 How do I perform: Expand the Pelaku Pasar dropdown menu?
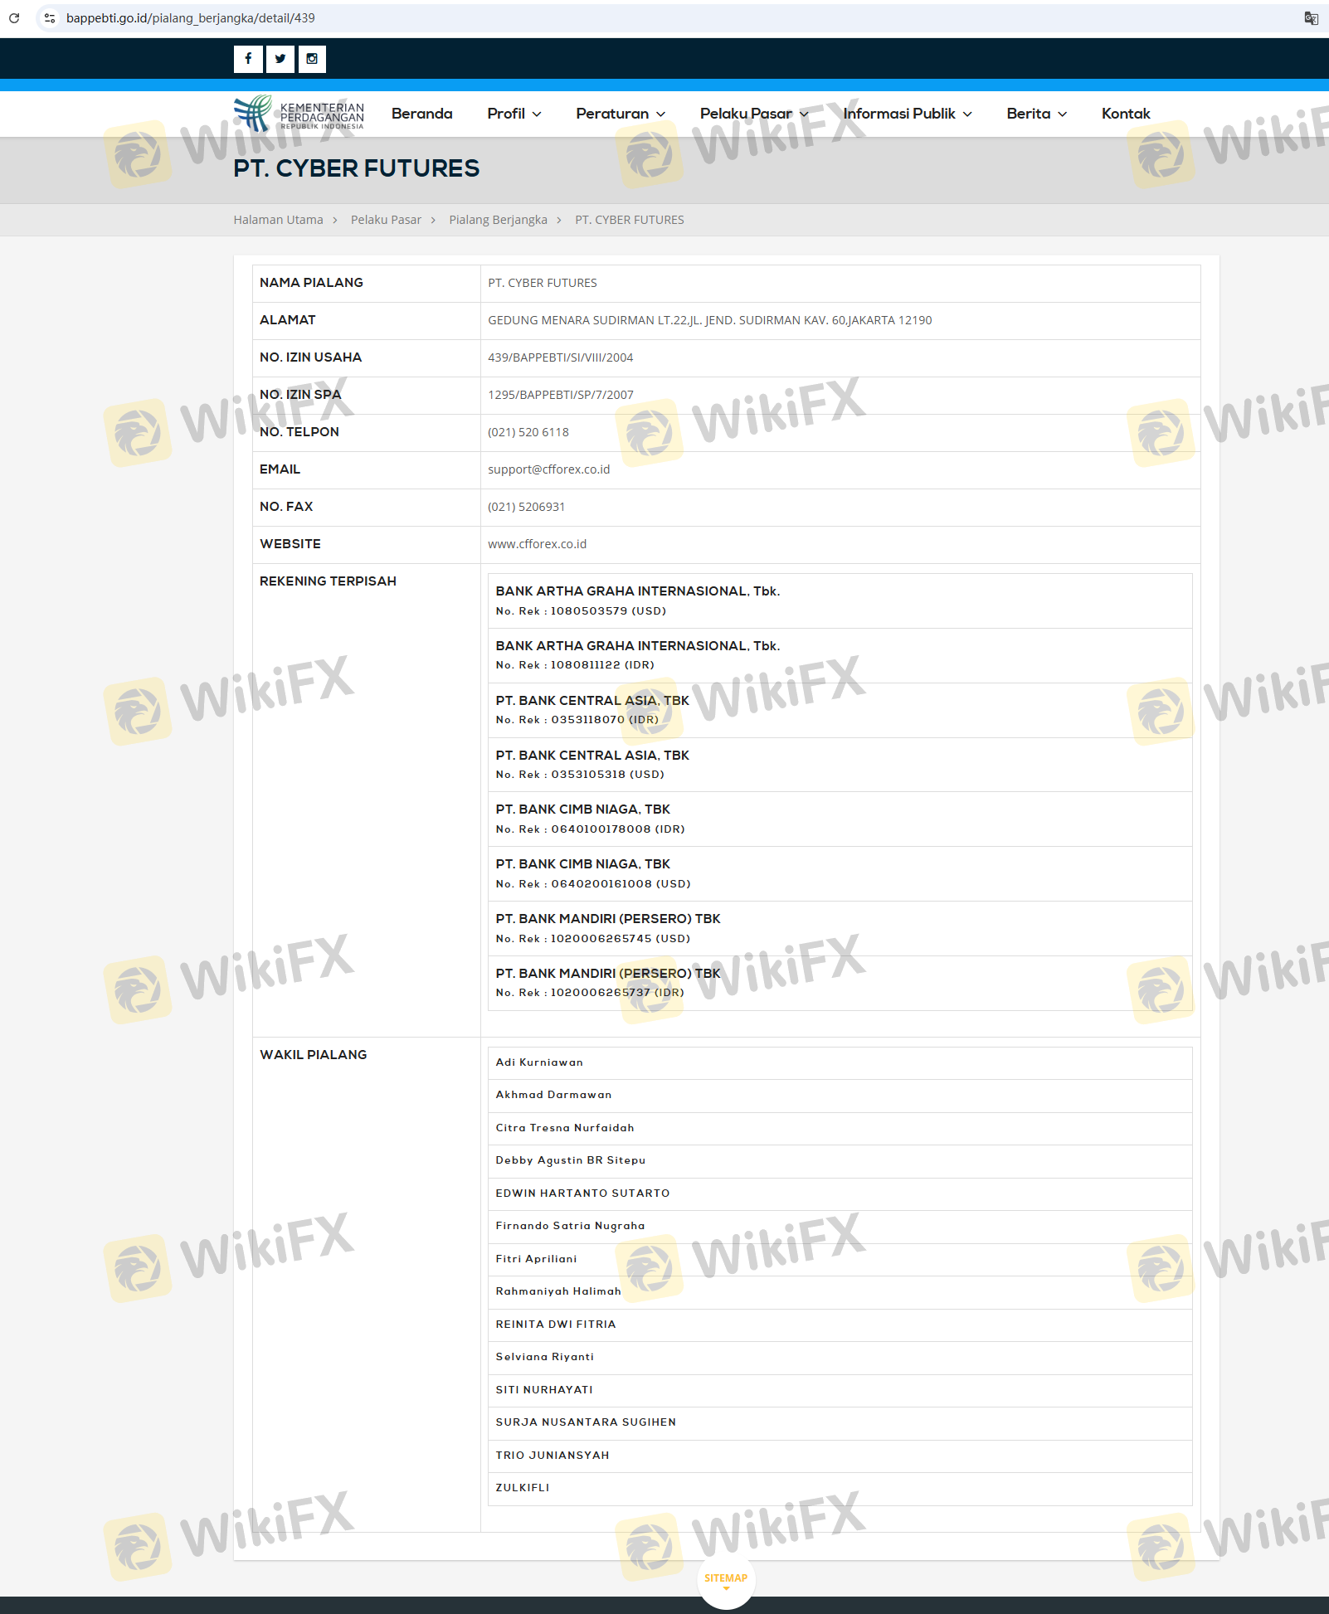click(x=754, y=114)
